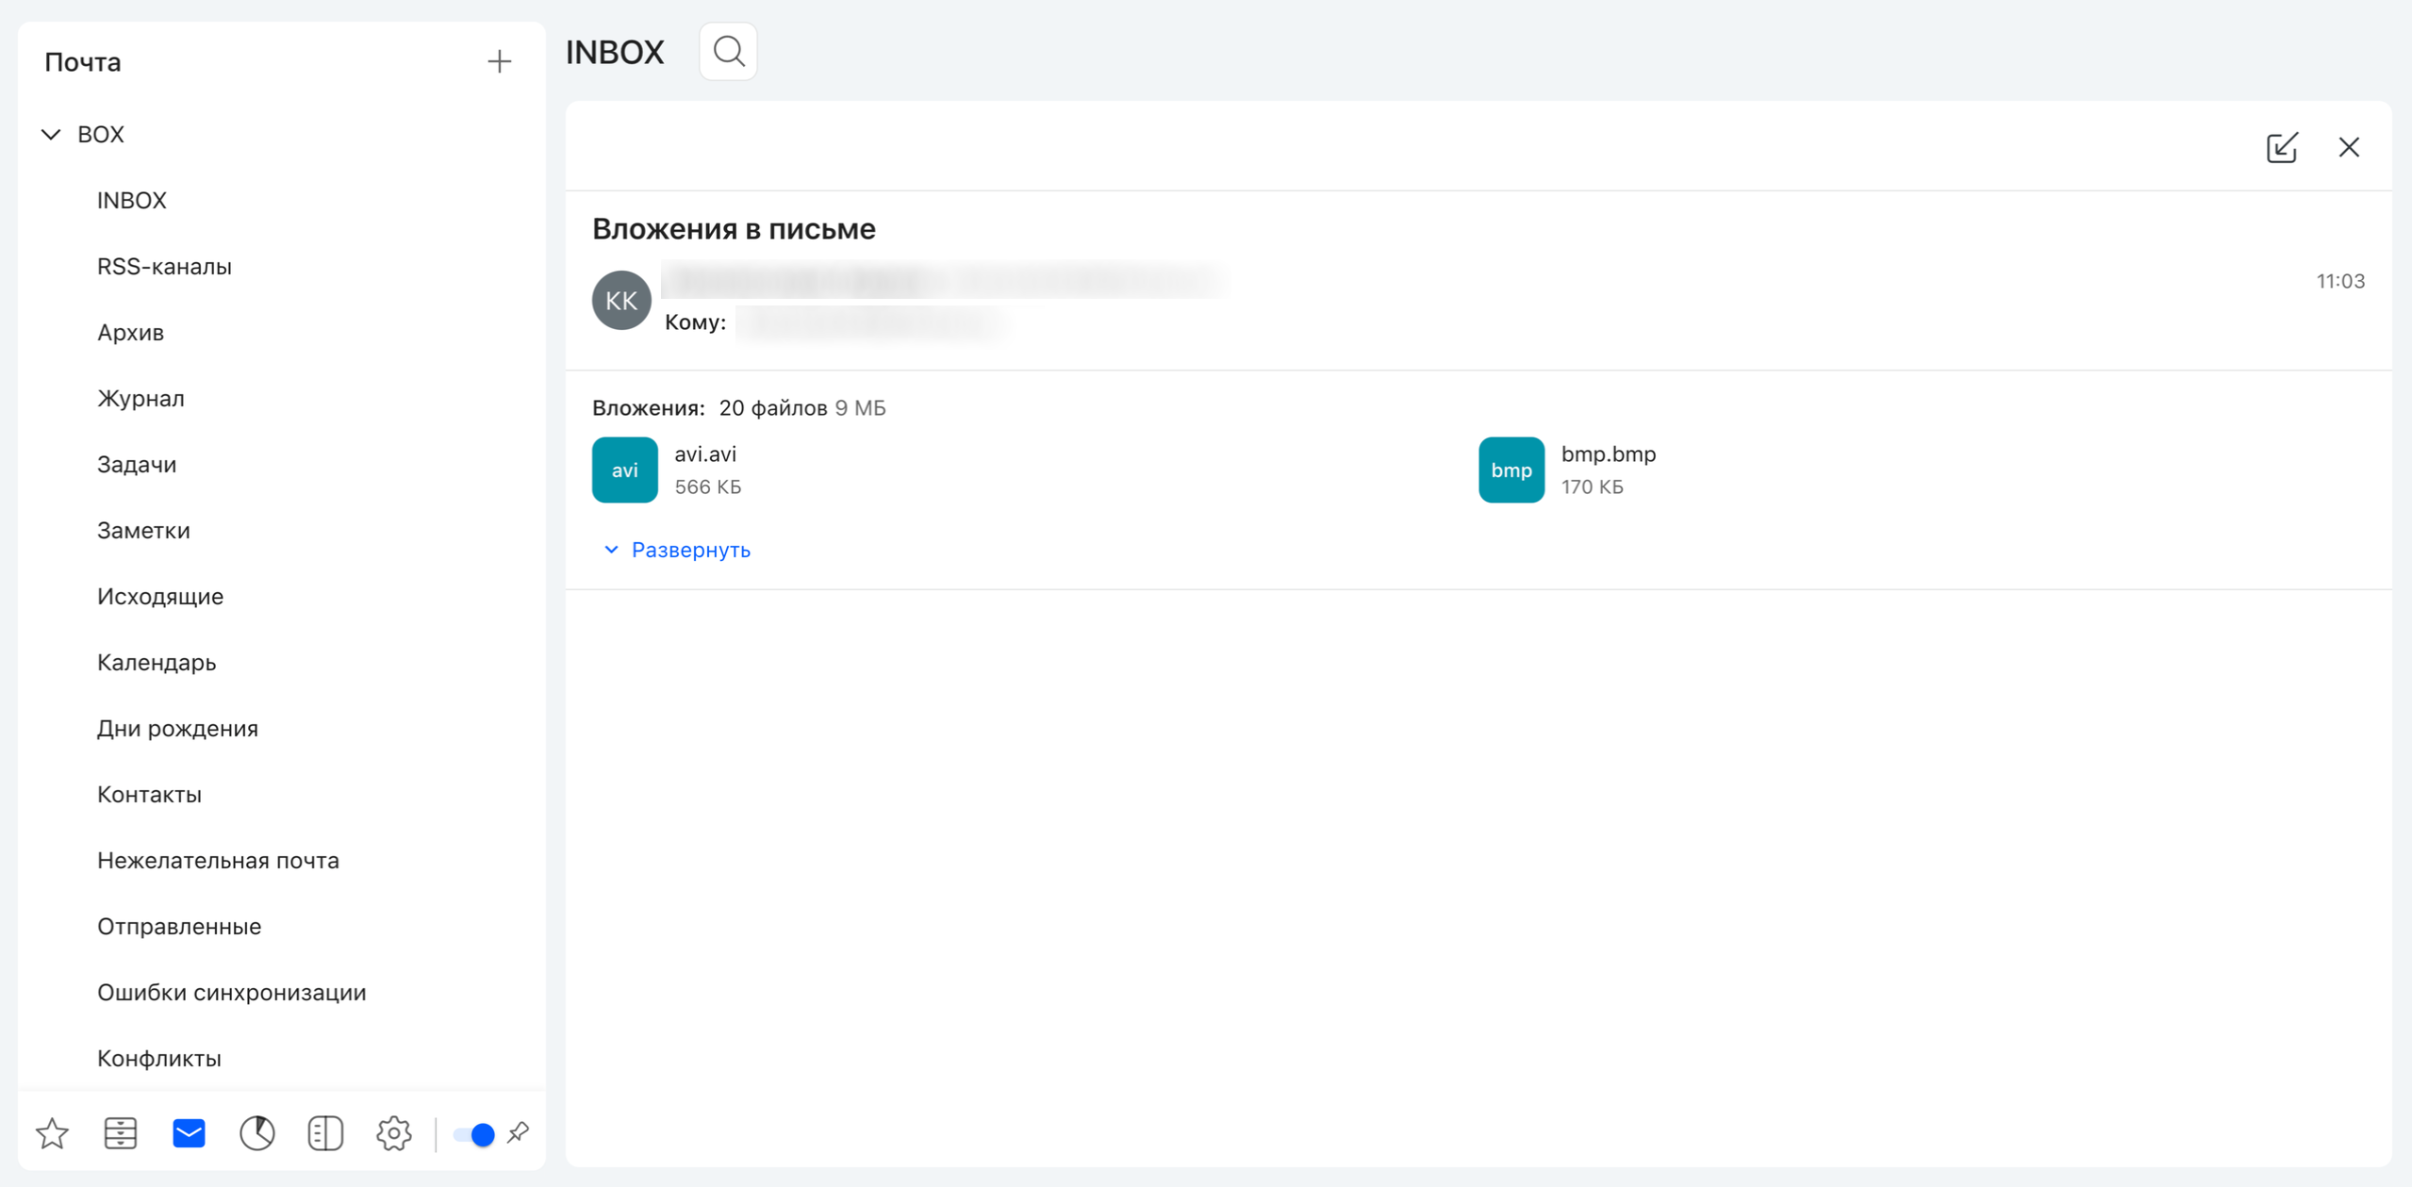
Task: Open settings gear icon
Action: [394, 1133]
